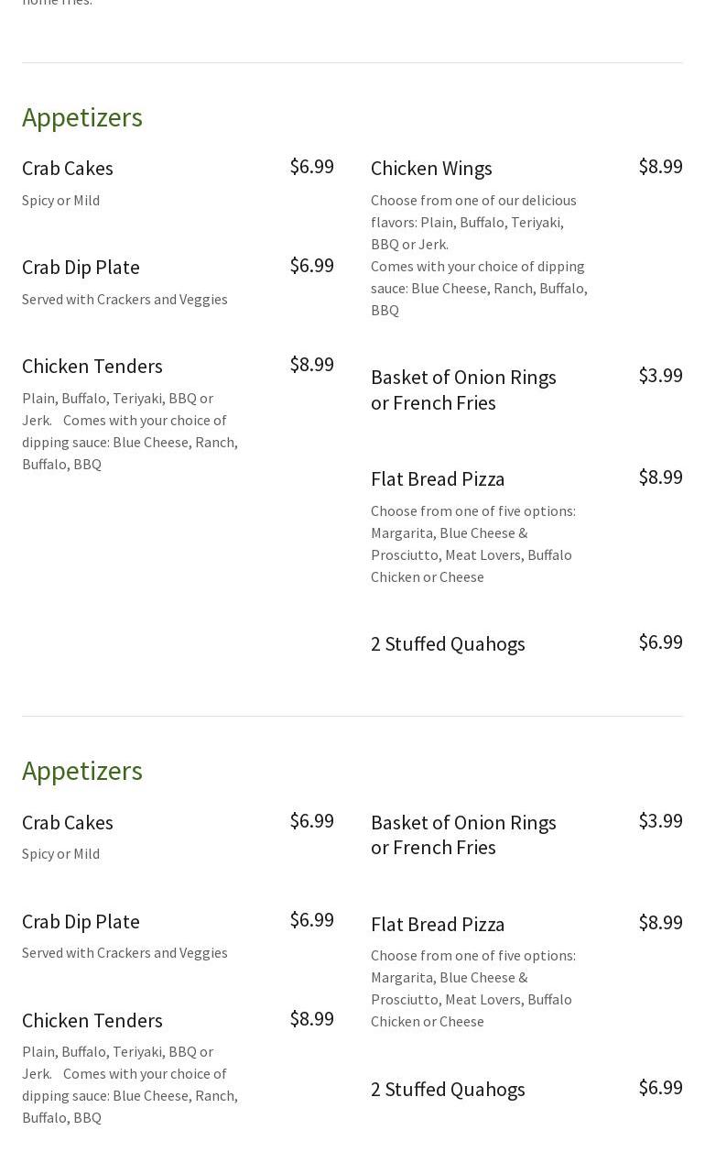
Task: Pick Flat Bread Pizza in the first section
Action: pos(438,479)
